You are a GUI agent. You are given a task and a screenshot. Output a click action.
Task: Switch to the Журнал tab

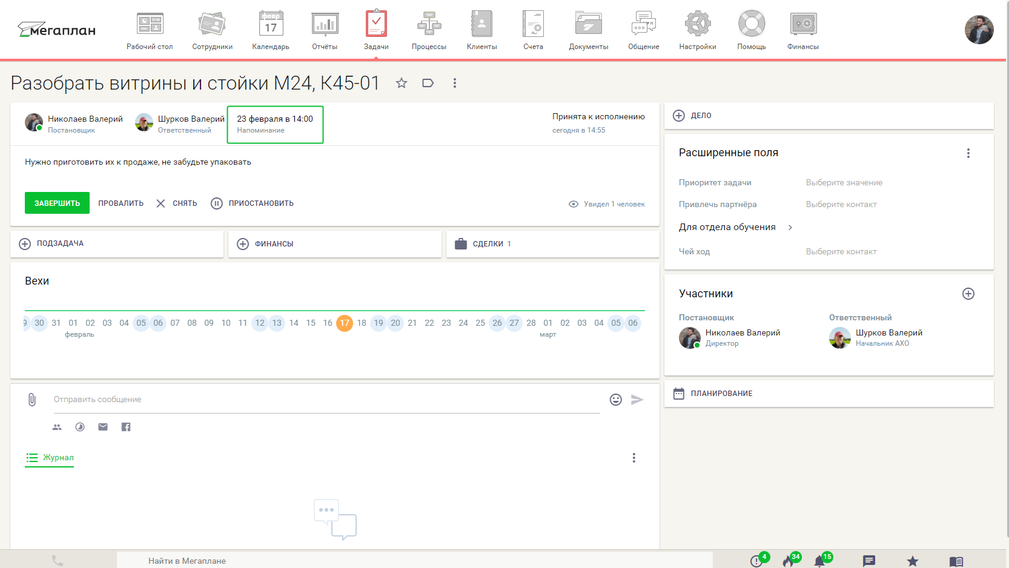coord(50,458)
